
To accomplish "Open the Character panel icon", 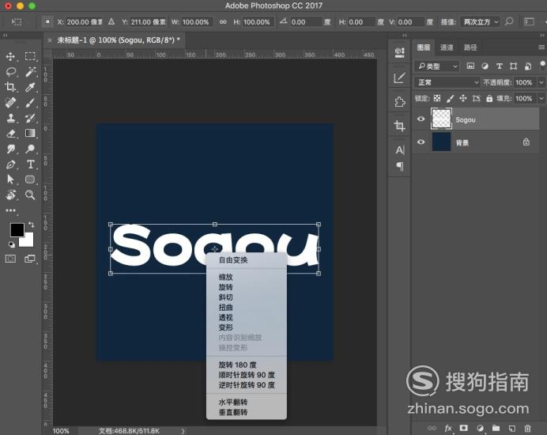I will pyautogui.click(x=400, y=150).
